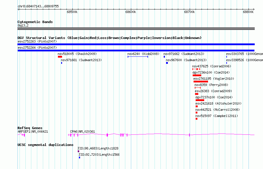Open the nsv967600 (Sudmant2013) label

(186, 60)
